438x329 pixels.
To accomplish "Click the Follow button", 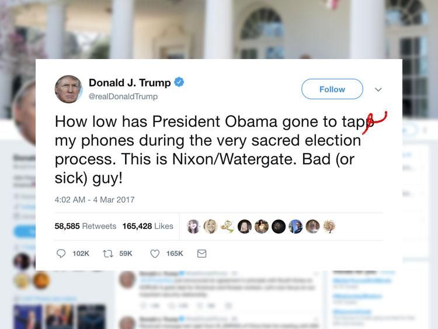I will 332,89.
